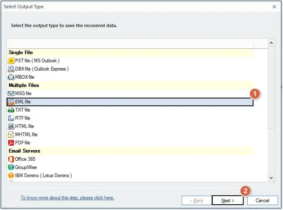Choose "GroupWise" email server text
The width and height of the screenshot is (283, 210).
(x=26, y=167)
